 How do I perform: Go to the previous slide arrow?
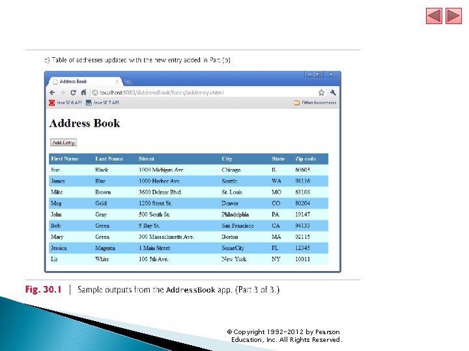point(434,16)
